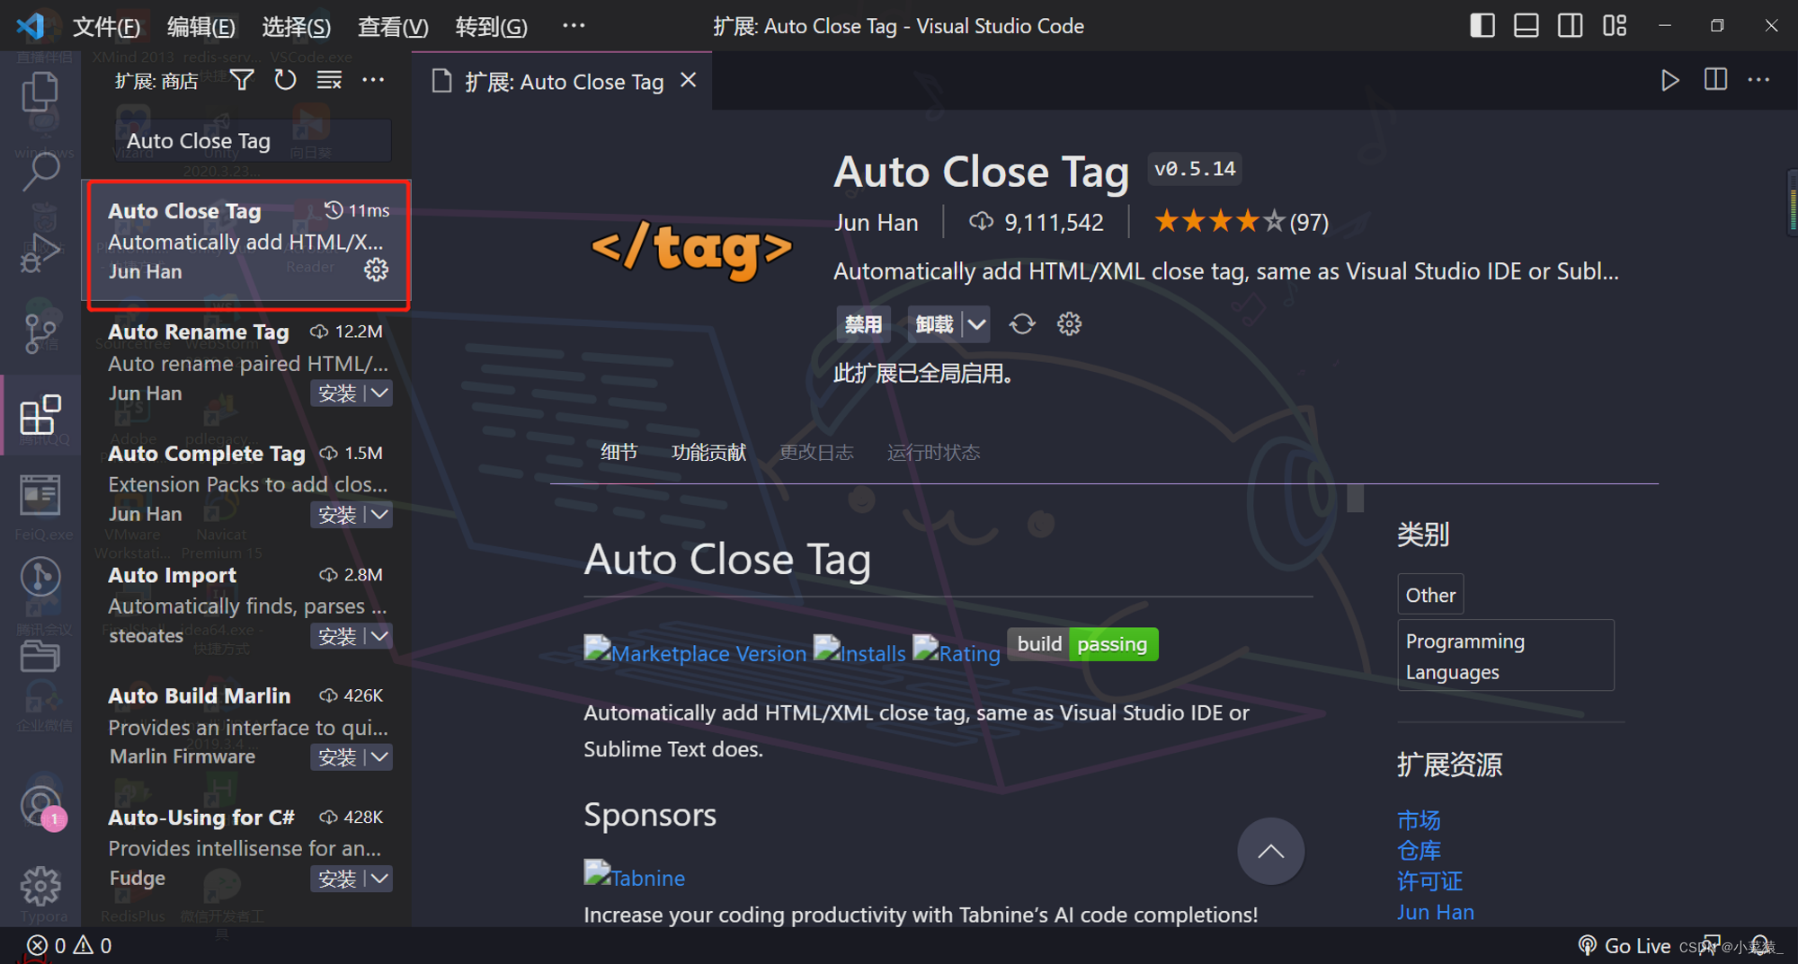Click the Programming Languages category tag
This screenshot has width=1798, height=964.
(x=1506, y=656)
